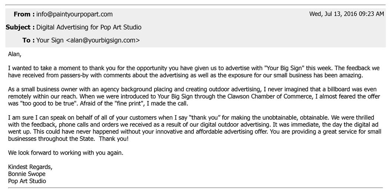
Task: Click the subject line Digital Advertising for Pop Art Studio
Action: 89,27
